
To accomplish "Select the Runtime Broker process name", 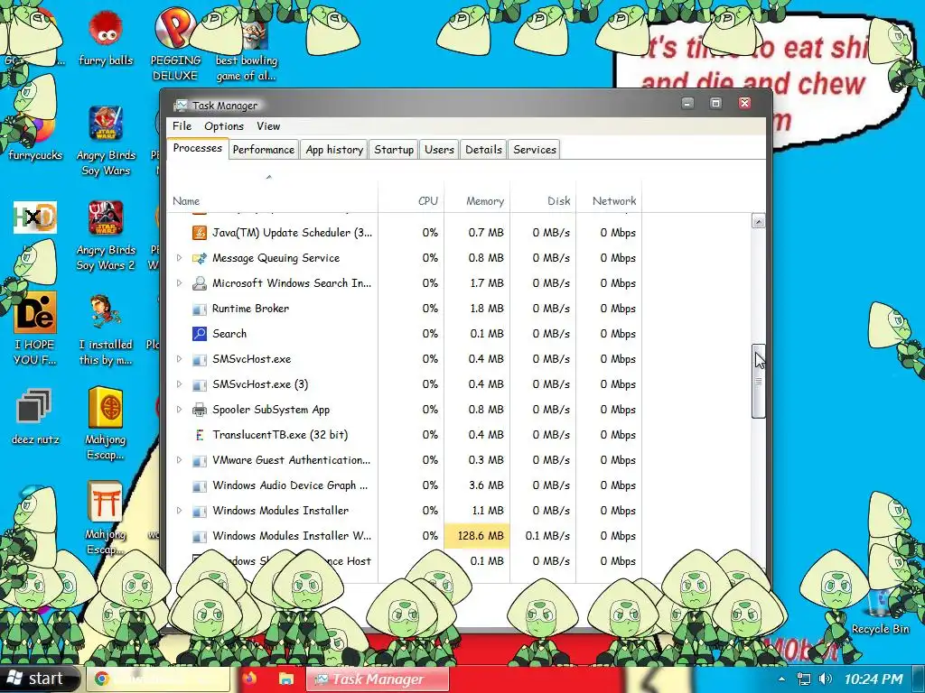I will coord(250,309).
